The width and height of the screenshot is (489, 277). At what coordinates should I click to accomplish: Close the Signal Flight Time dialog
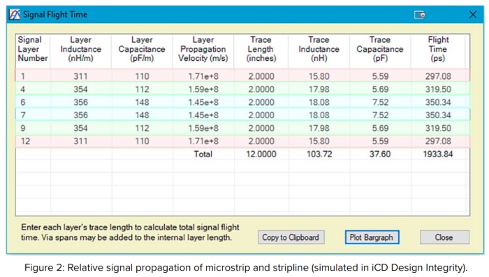click(x=473, y=15)
